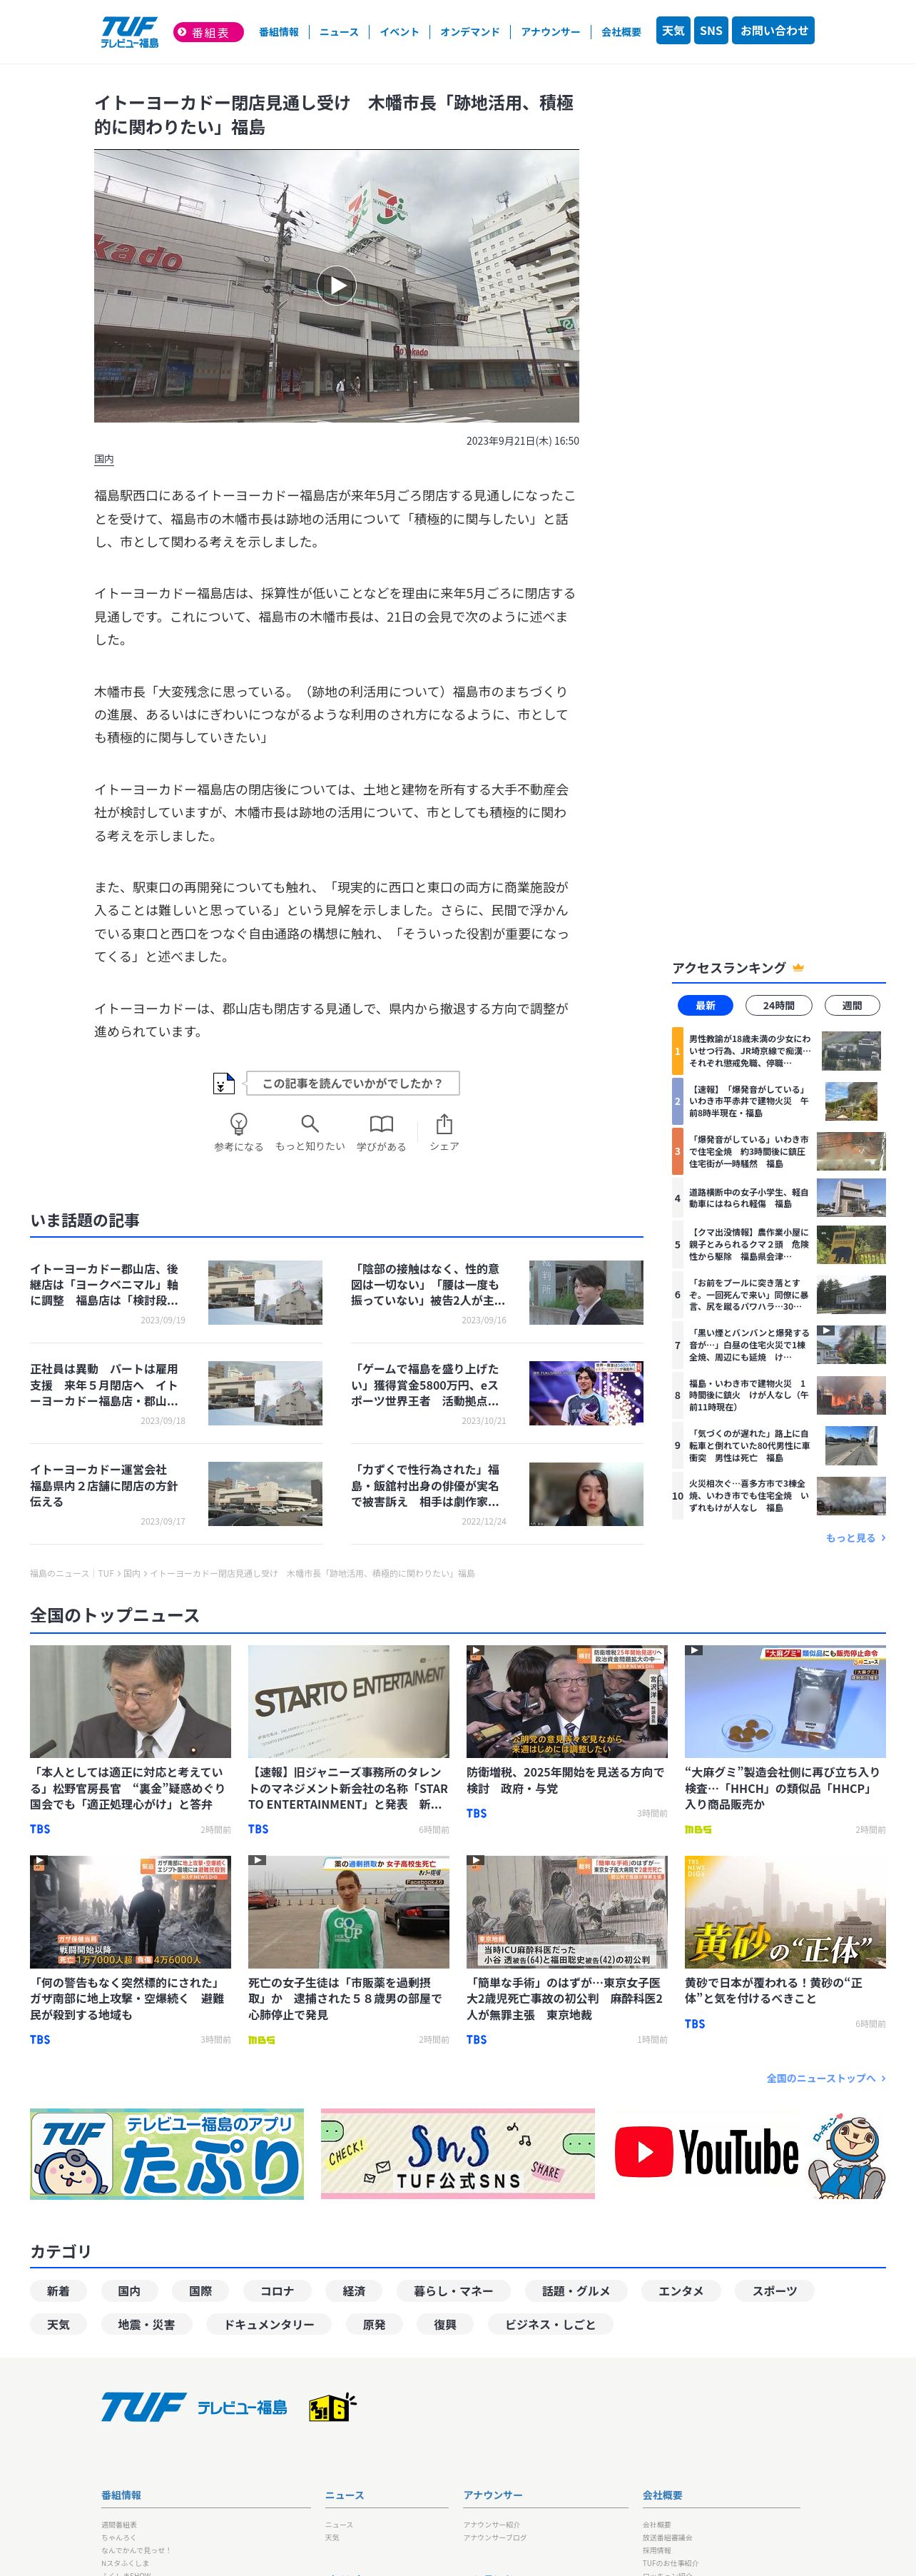The image size is (916, 2576).
Task: Open STARTO ENTERTAINMENT news card image
Action: (348, 1701)
